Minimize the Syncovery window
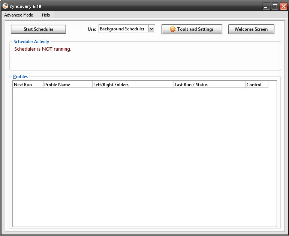289x236 pixels. pos(266,6)
